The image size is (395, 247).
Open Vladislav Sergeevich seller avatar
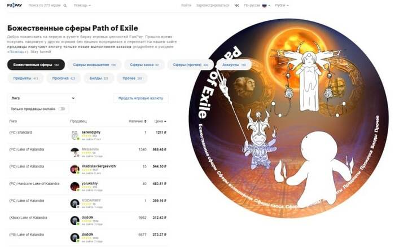75,169
